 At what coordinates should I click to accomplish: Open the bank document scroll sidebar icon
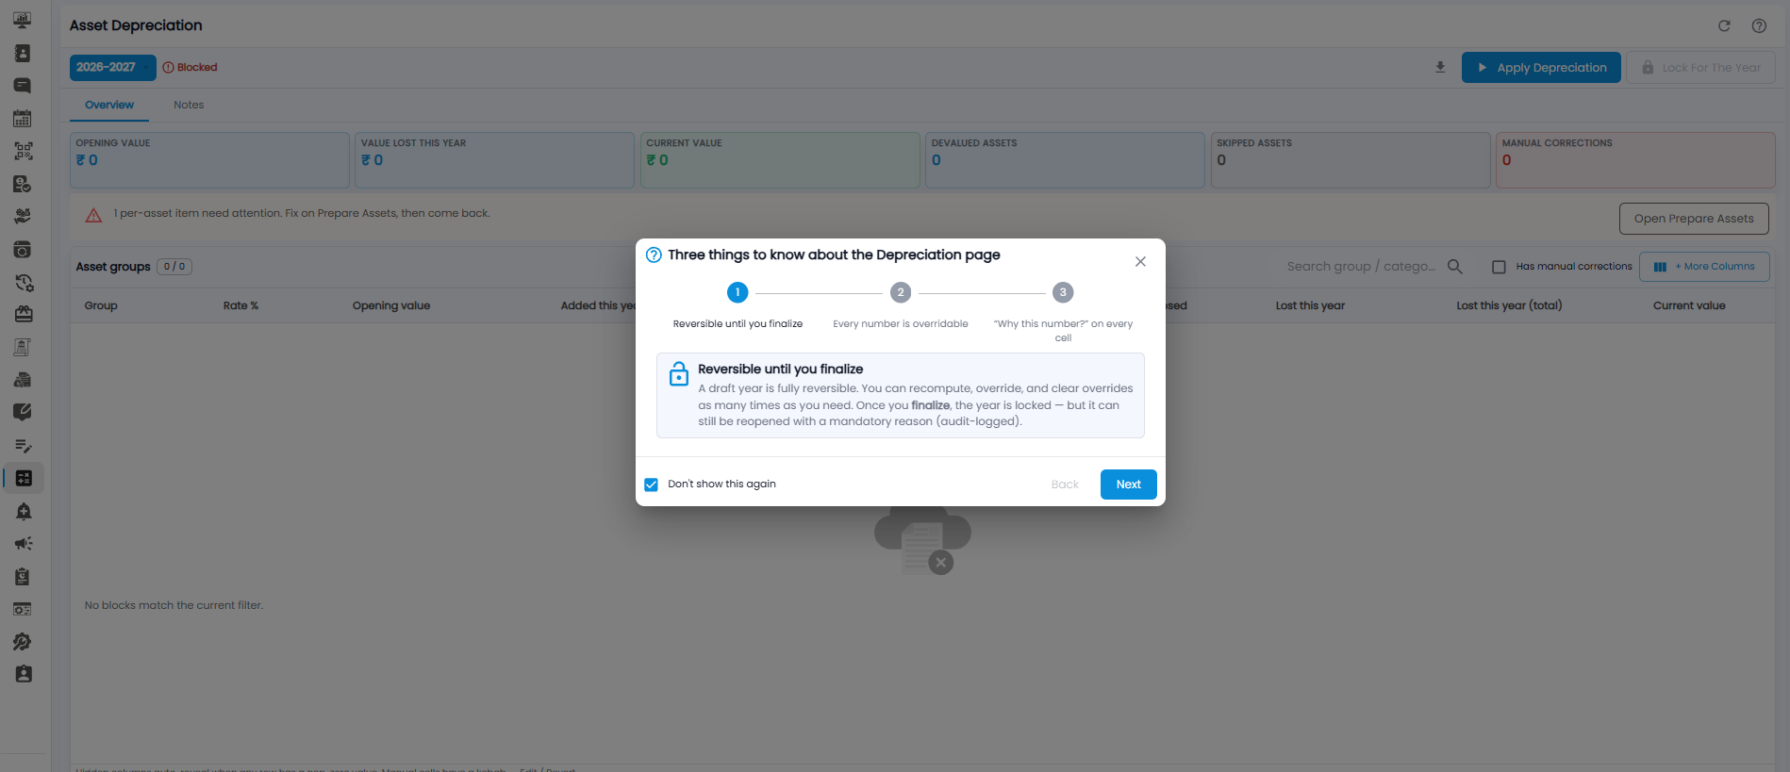[x=23, y=347]
